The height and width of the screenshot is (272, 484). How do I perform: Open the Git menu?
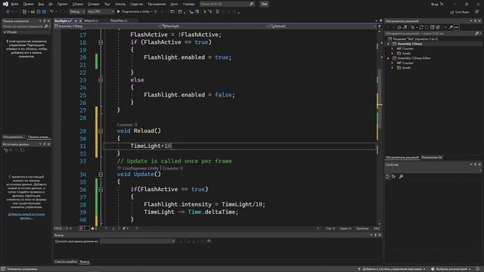pos(51,5)
